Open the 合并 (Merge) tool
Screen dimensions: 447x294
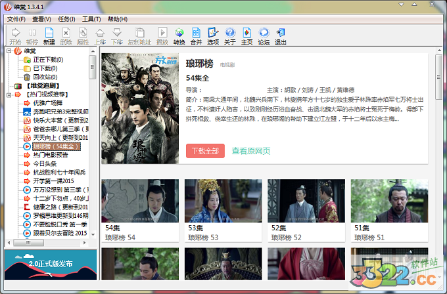(x=196, y=36)
